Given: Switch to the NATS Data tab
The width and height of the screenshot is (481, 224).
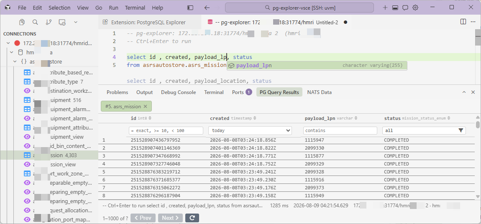Looking at the screenshot, I should click(319, 92).
